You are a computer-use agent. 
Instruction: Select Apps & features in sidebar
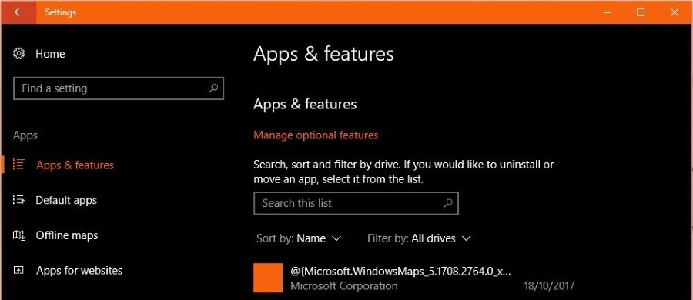[75, 165]
